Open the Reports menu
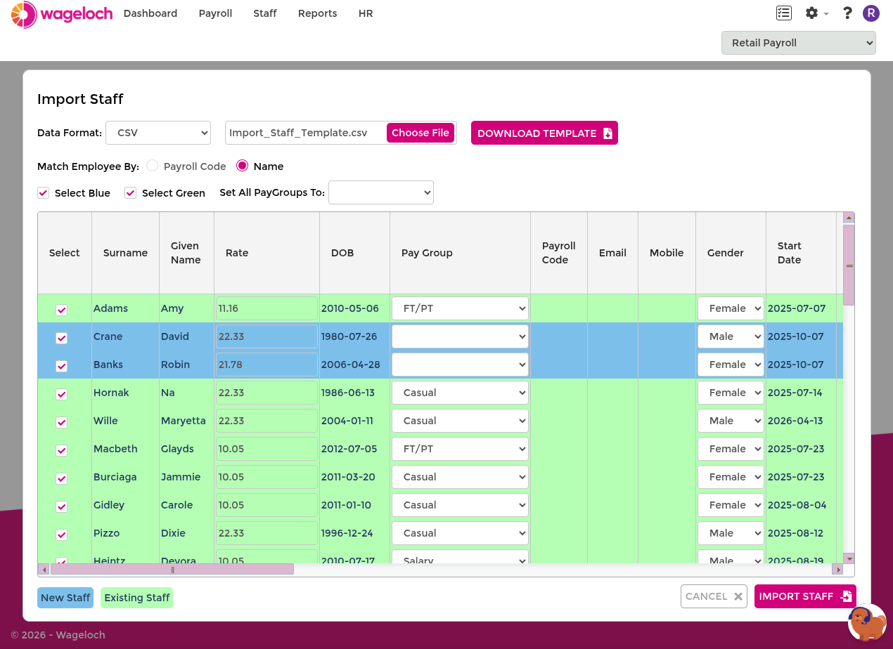 (317, 13)
